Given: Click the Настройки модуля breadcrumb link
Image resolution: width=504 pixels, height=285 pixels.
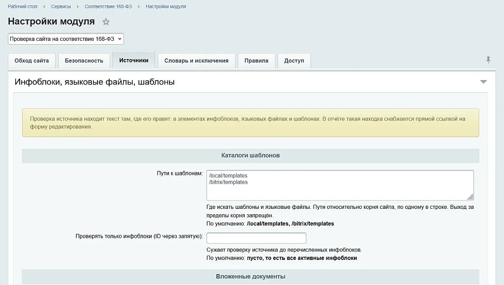Looking at the screenshot, I should [x=165, y=6].
